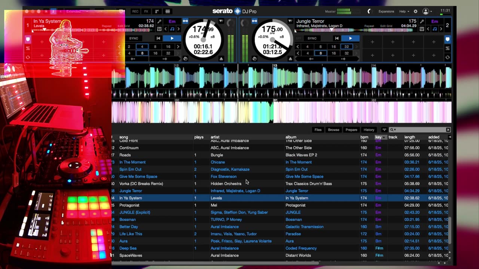Open the Expansions menu
The height and width of the screenshot is (269, 479).
click(386, 11)
